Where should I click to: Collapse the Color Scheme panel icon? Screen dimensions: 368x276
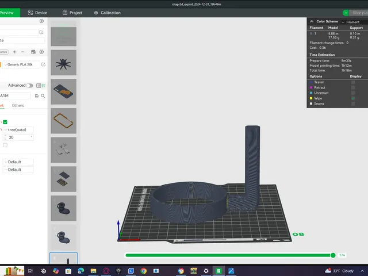pos(312,21)
